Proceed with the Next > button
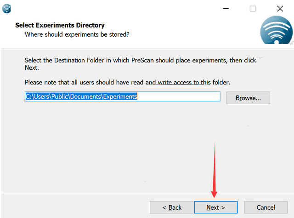The image size is (294, 218). coord(215,207)
